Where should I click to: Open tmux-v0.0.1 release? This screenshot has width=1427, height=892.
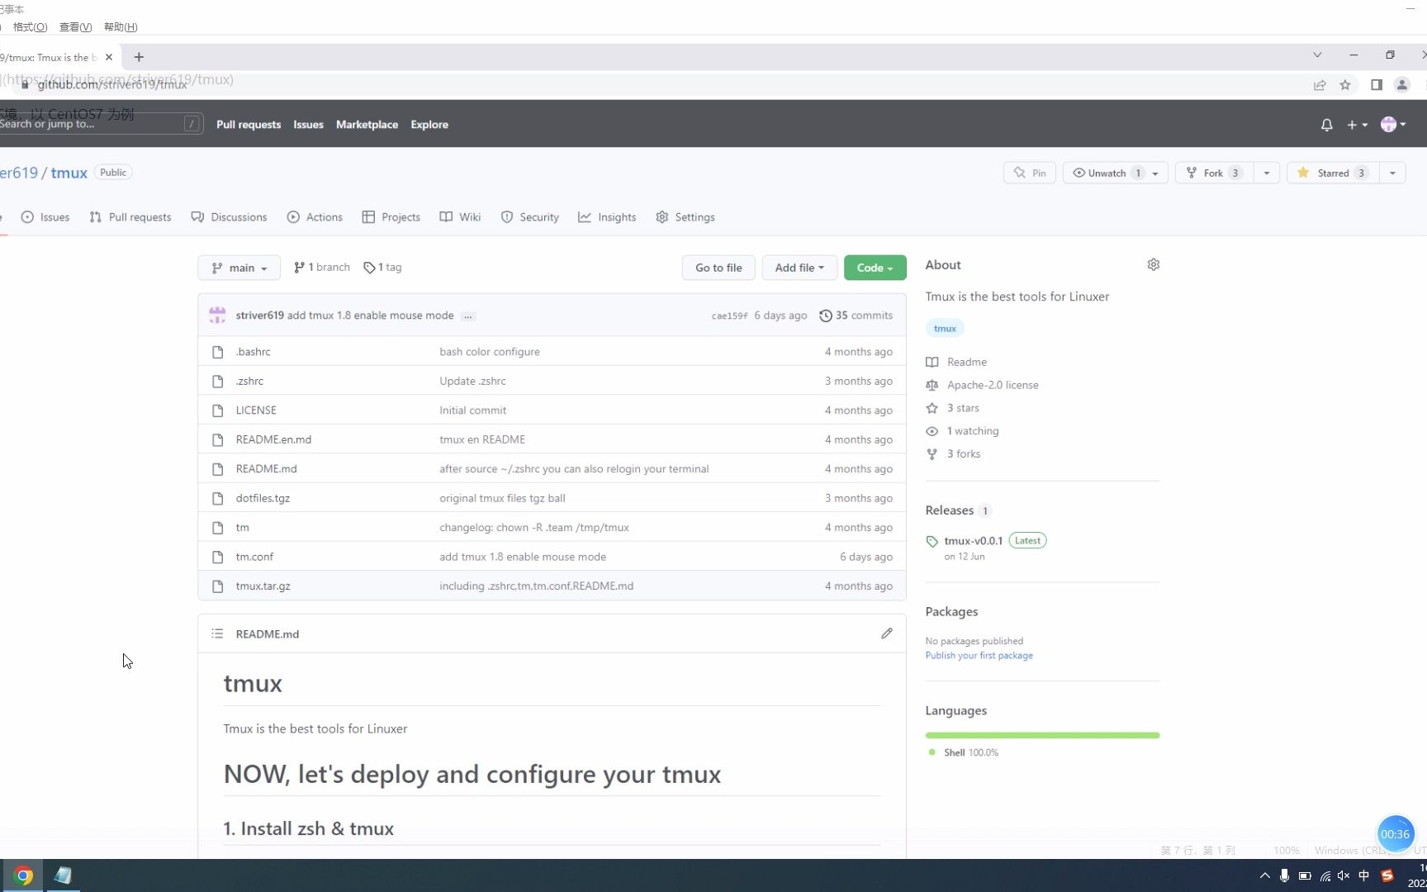click(974, 541)
